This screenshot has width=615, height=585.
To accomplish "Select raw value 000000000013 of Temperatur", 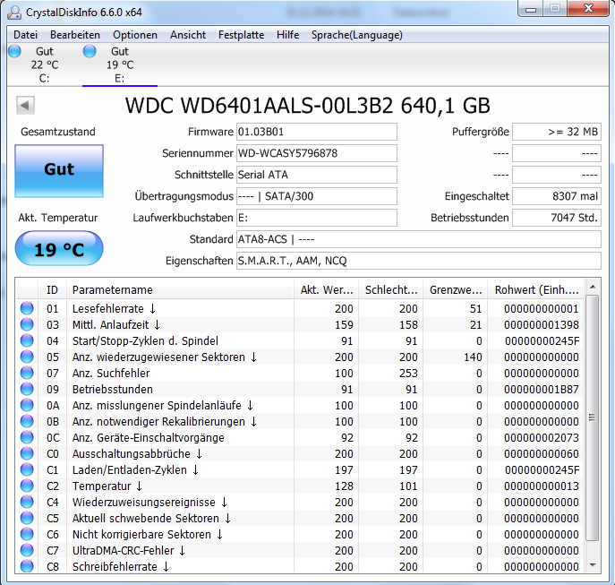I will point(542,486).
